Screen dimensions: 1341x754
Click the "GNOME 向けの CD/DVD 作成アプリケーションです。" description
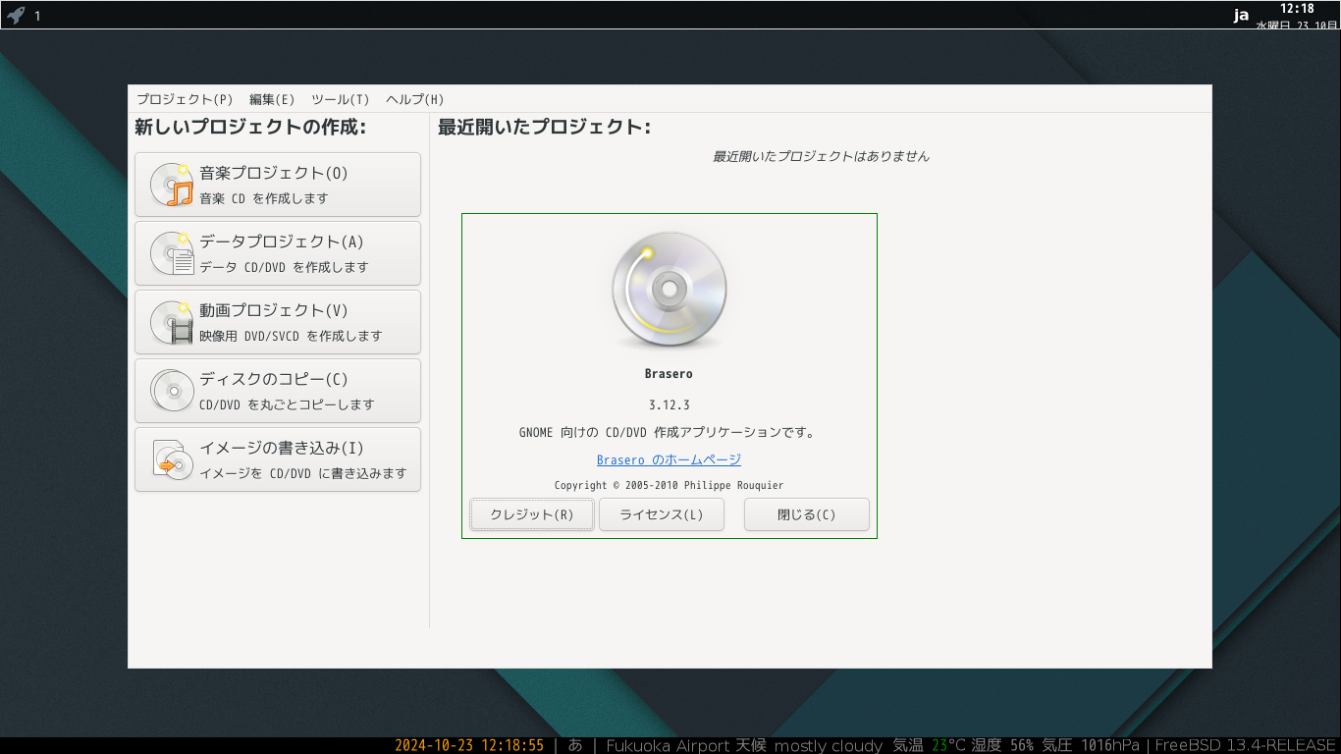point(670,432)
